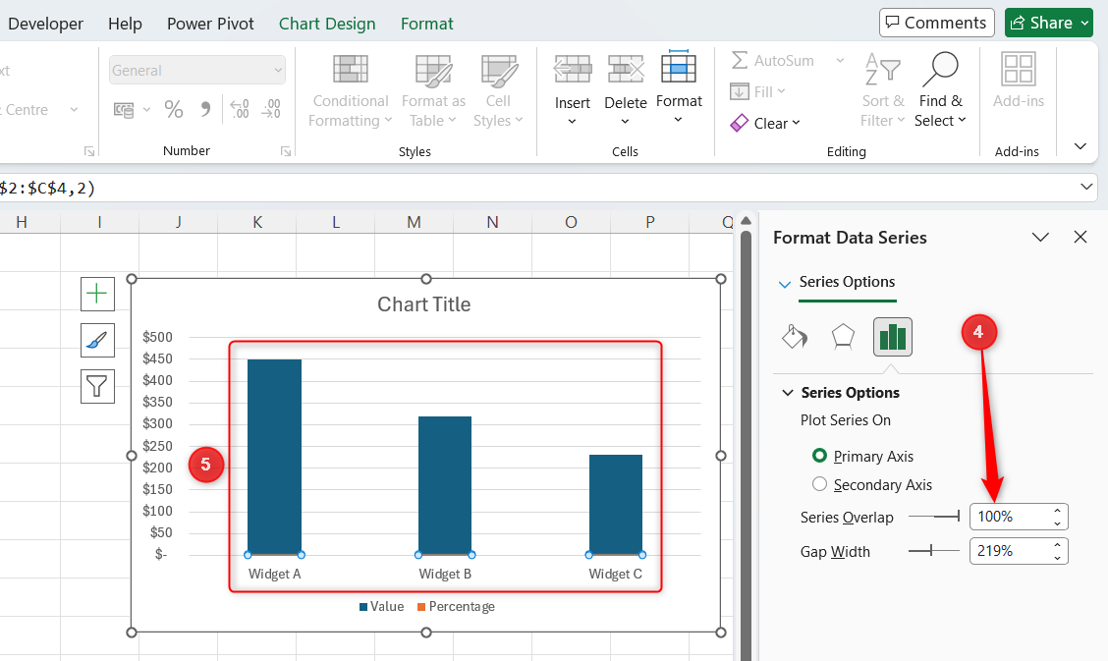The width and height of the screenshot is (1108, 661).
Task: Increase Series Overlap value stepper
Action: click(1057, 511)
